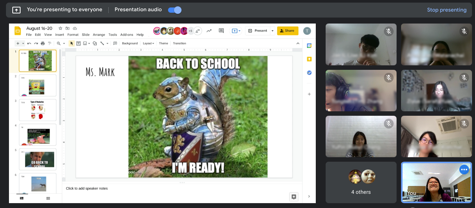This screenshot has width=475, height=208.
Task: Open the Help menu
Action: click(140, 35)
